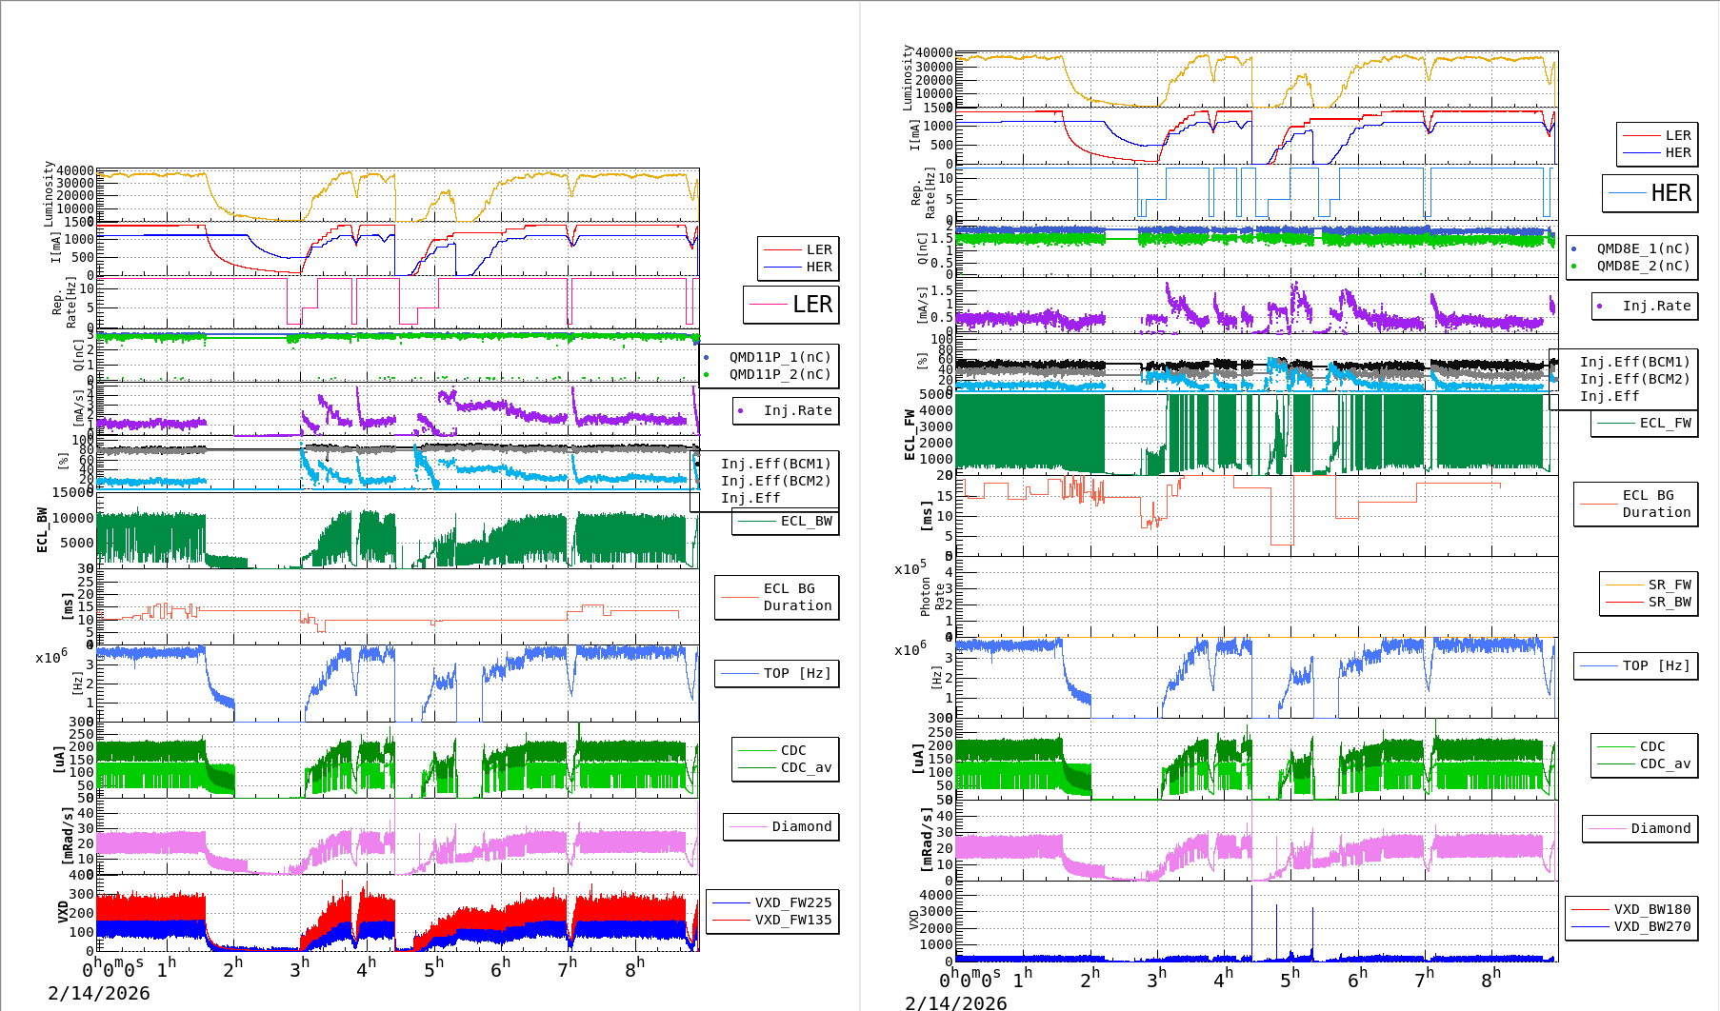Viewport: 1720px width, 1011px height.
Task: Select the VXD_BW180 legend entry
Action: click(1651, 909)
